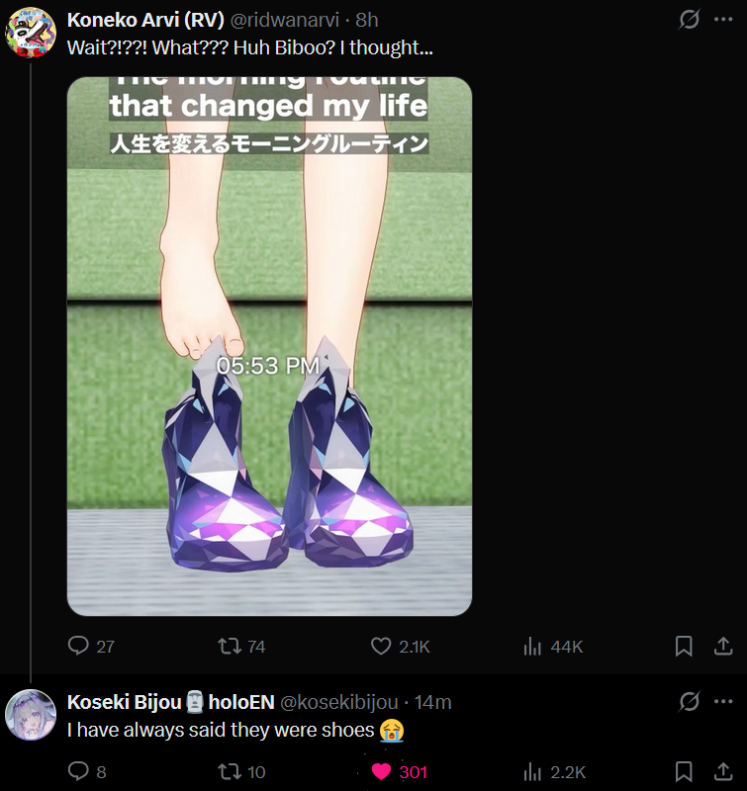The height and width of the screenshot is (791, 747).
Task: Reply to the post with 27 comments
Action: click(91, 647)
